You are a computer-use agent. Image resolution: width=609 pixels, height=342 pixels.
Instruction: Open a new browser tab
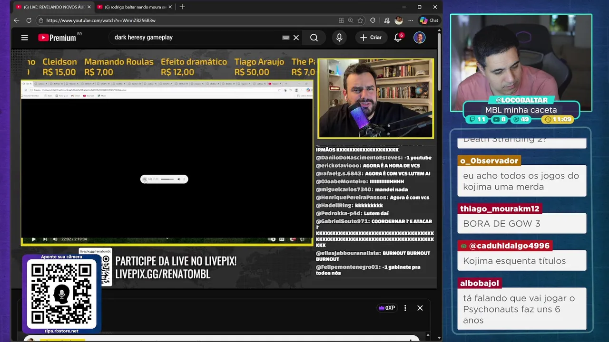[x=182, y=7]
